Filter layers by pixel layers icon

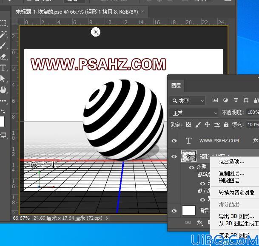pyautogui.click(x=215, y=100)
